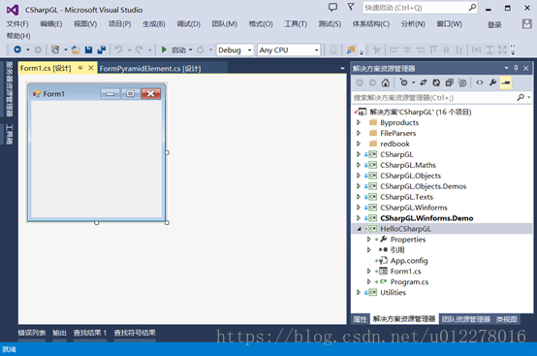Switch to the 类视图 tab

click(x=507, y=319)
